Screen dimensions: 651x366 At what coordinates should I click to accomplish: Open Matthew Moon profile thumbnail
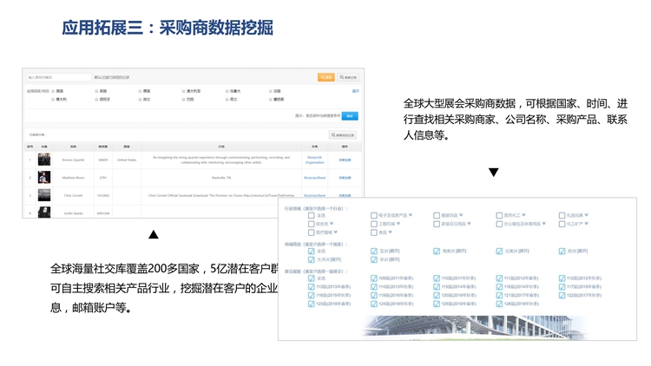(43, 178)
